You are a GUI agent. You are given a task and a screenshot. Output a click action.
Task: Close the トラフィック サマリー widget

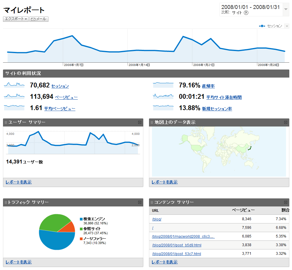click(140, 202)
